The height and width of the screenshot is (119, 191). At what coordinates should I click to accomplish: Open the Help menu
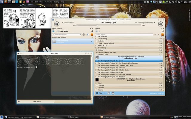pos(63,2)
